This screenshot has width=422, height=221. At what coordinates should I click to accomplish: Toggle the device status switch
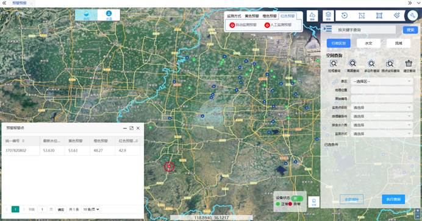[297, 198]
